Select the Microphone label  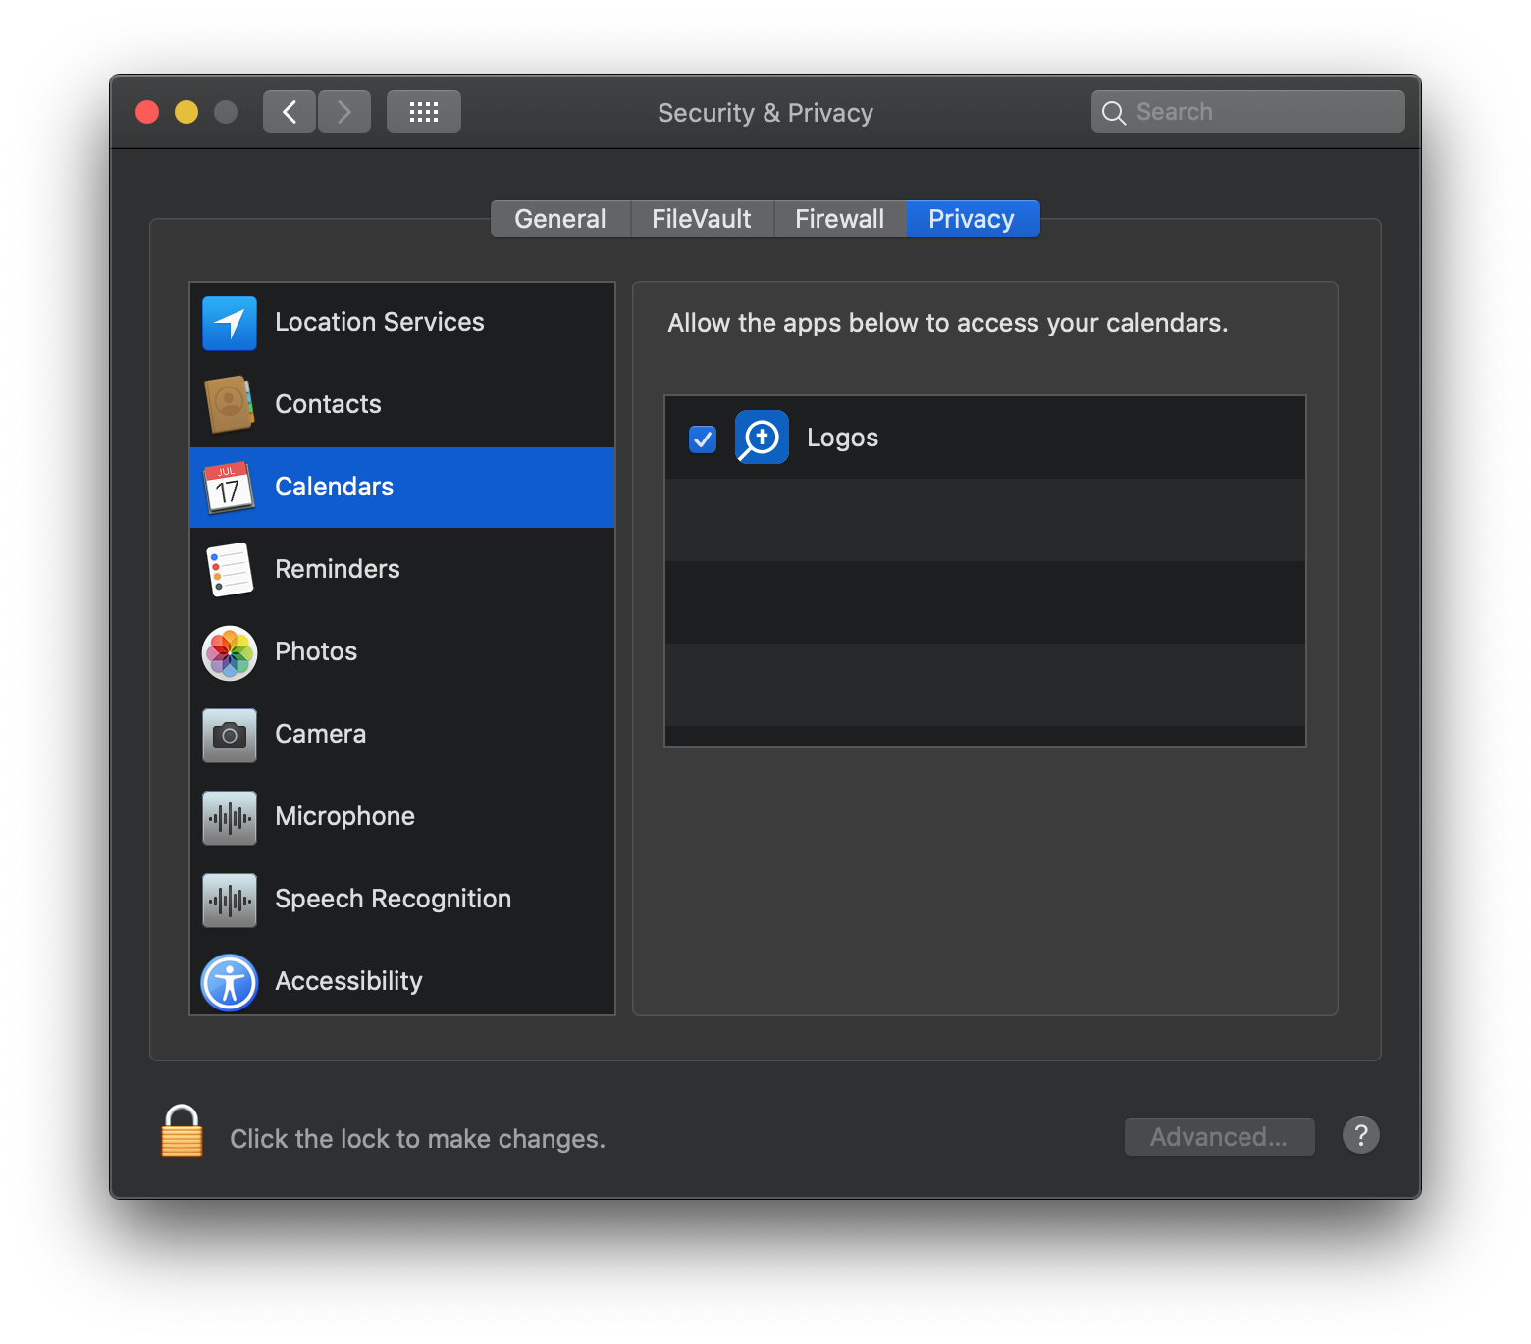[x=345, y=816]
